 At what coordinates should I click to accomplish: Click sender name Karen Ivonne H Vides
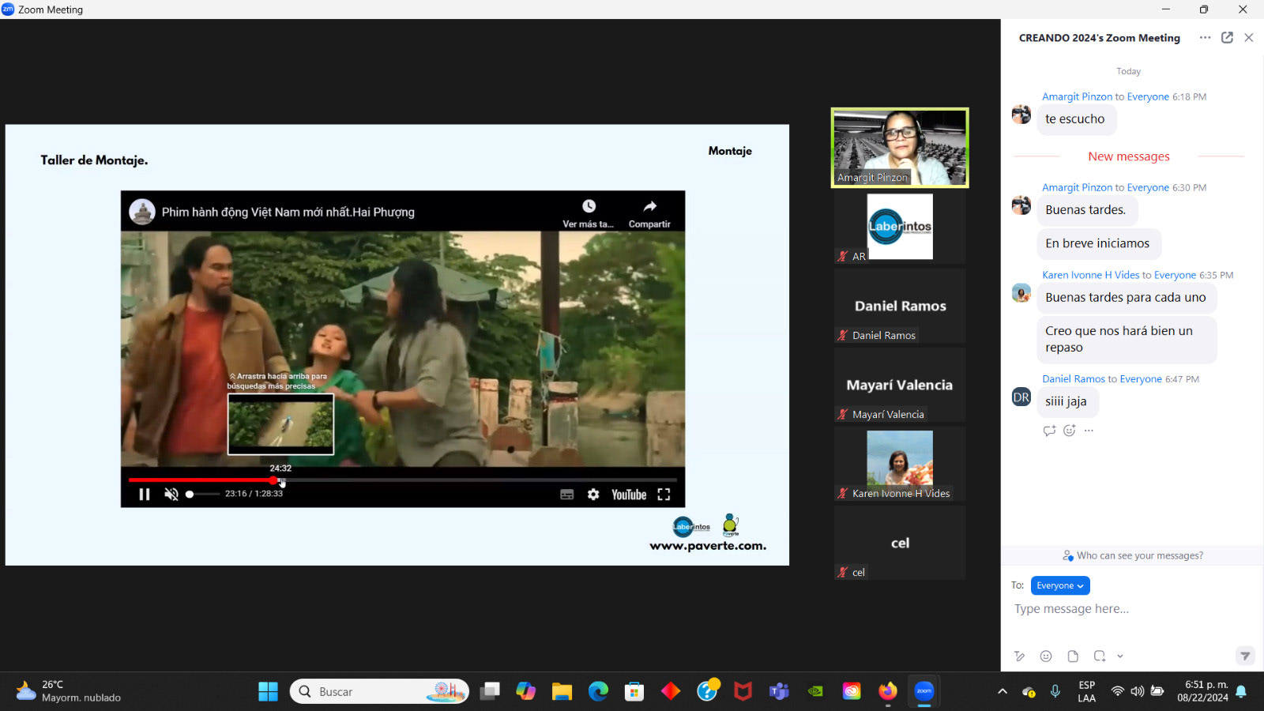1090,275
